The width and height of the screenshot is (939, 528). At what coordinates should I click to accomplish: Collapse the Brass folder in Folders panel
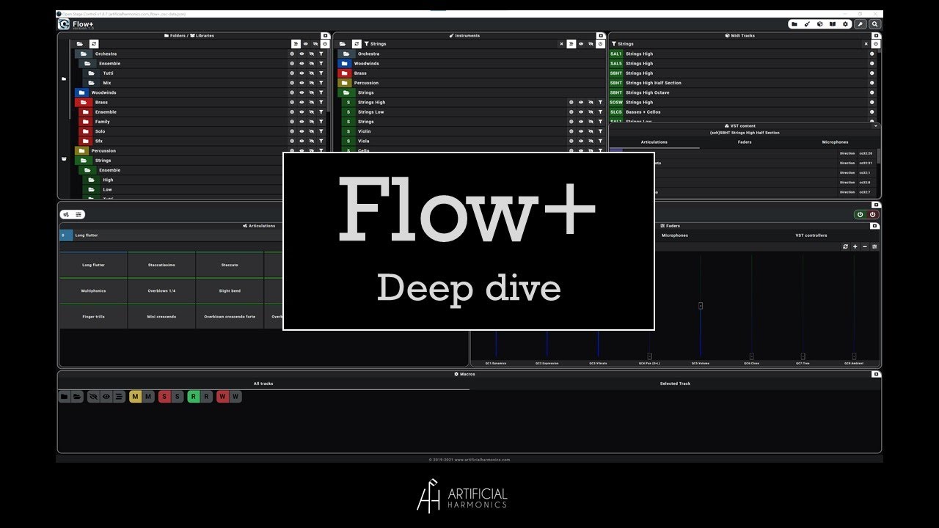click(x=84, y=102)
